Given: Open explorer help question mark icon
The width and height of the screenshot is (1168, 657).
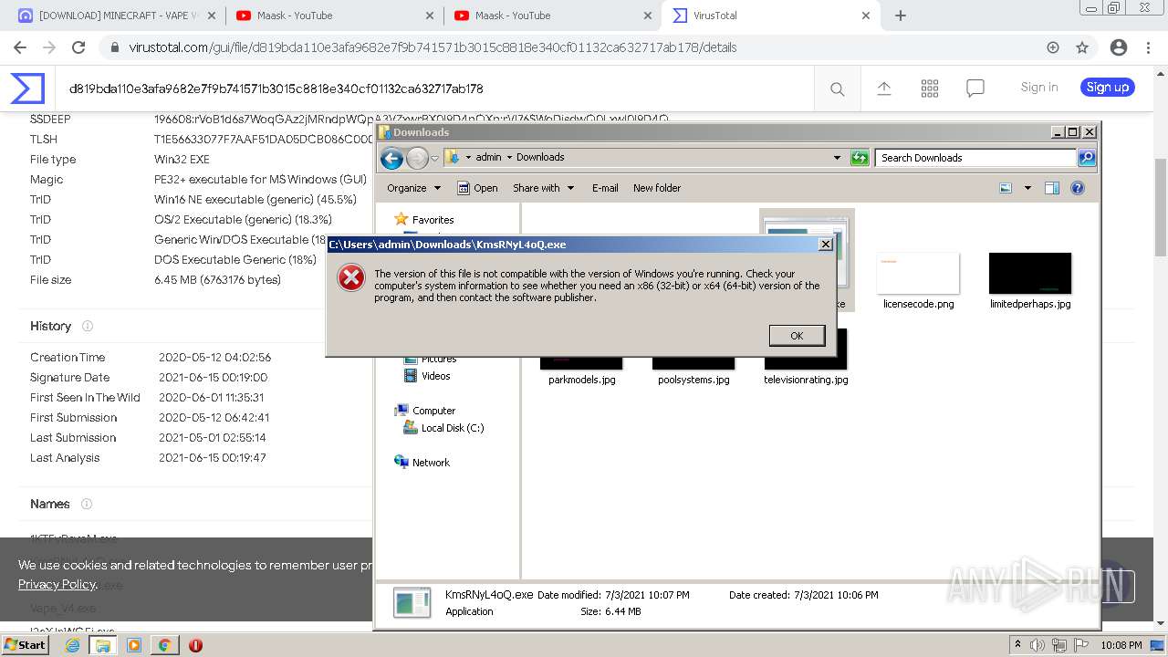Looking at the screenshot, I should 1078,188.
